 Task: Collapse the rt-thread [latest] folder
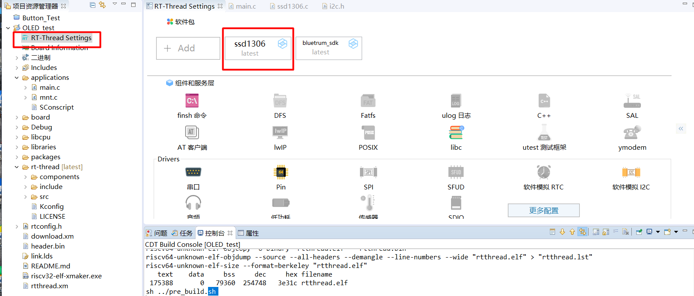[17, 167]
